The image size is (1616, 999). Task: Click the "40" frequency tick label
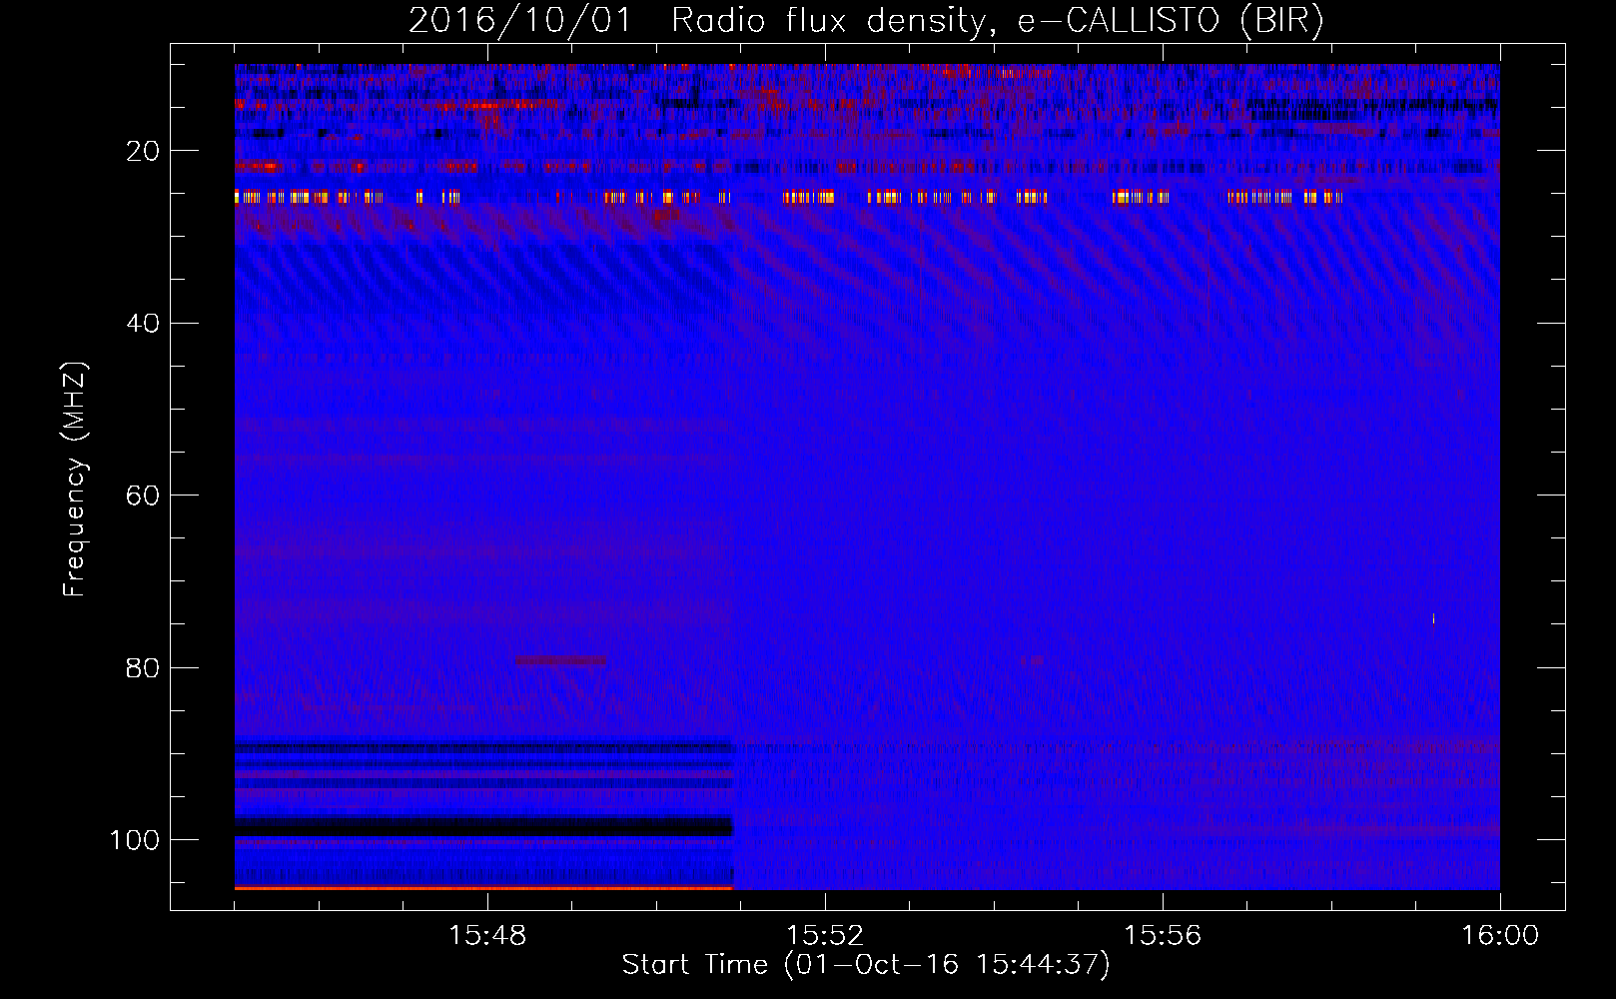[x=143, y=323]
